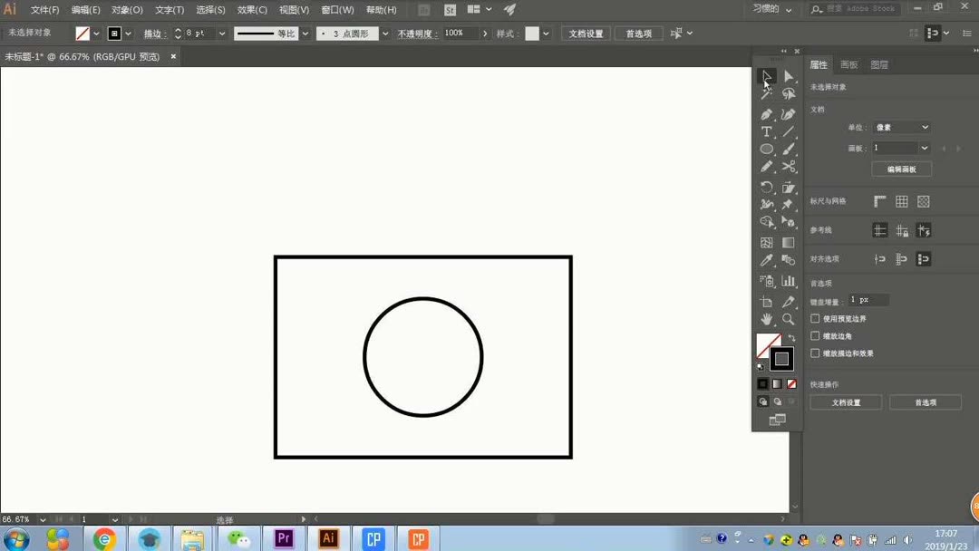Launch Premiere Pro from the taskbar

pyautogui.click(x=283, y=538)
